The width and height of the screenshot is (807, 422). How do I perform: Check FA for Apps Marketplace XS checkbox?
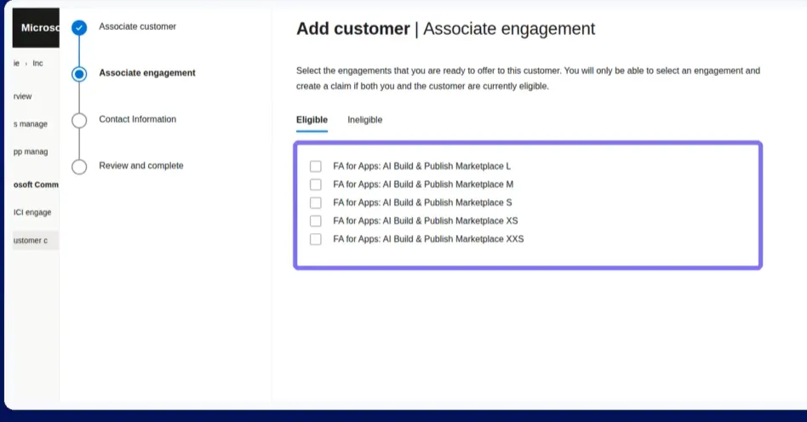pyautogui.click(x=316, y=220)
